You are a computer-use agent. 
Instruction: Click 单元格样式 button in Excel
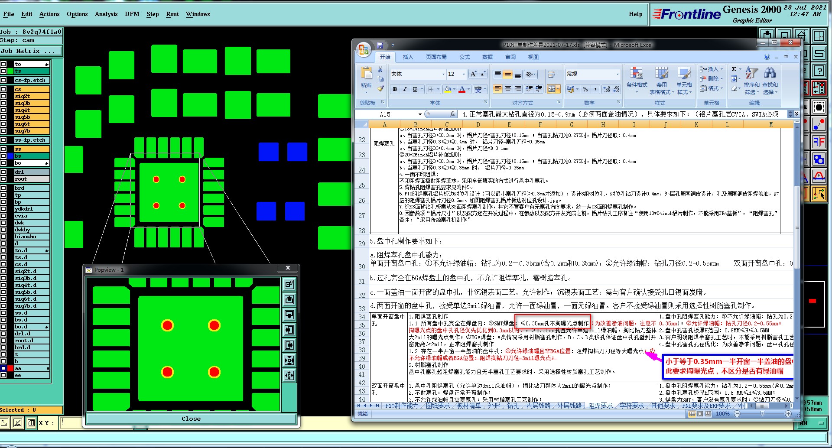(684, 80)
